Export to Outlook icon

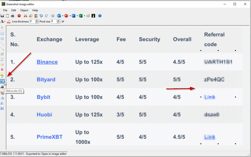59,16
